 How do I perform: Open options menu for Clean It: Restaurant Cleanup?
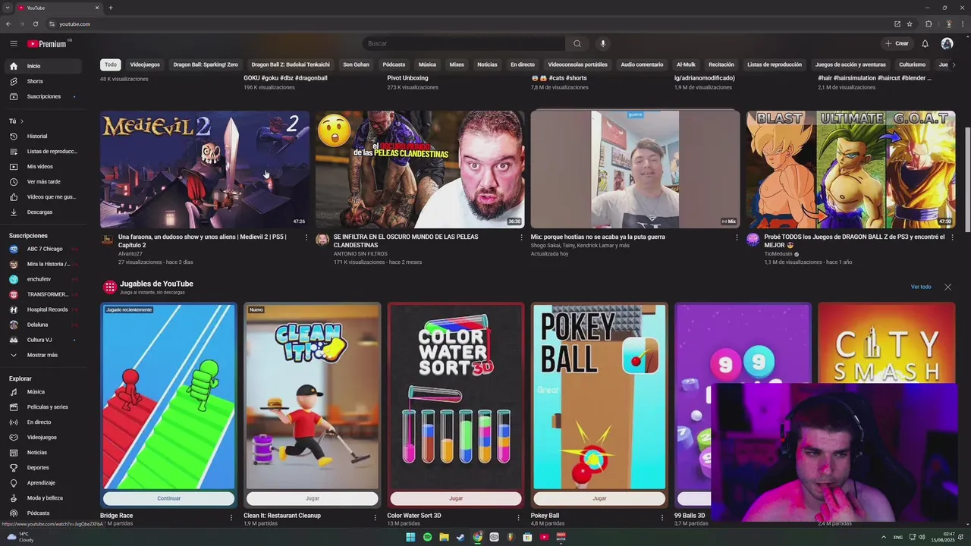[375, 517]
